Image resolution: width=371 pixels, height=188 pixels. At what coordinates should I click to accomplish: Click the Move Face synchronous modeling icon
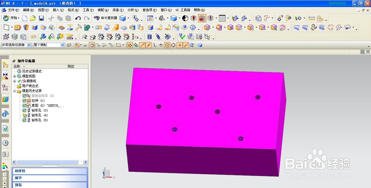pyautogui.click(x=207, y=28)
